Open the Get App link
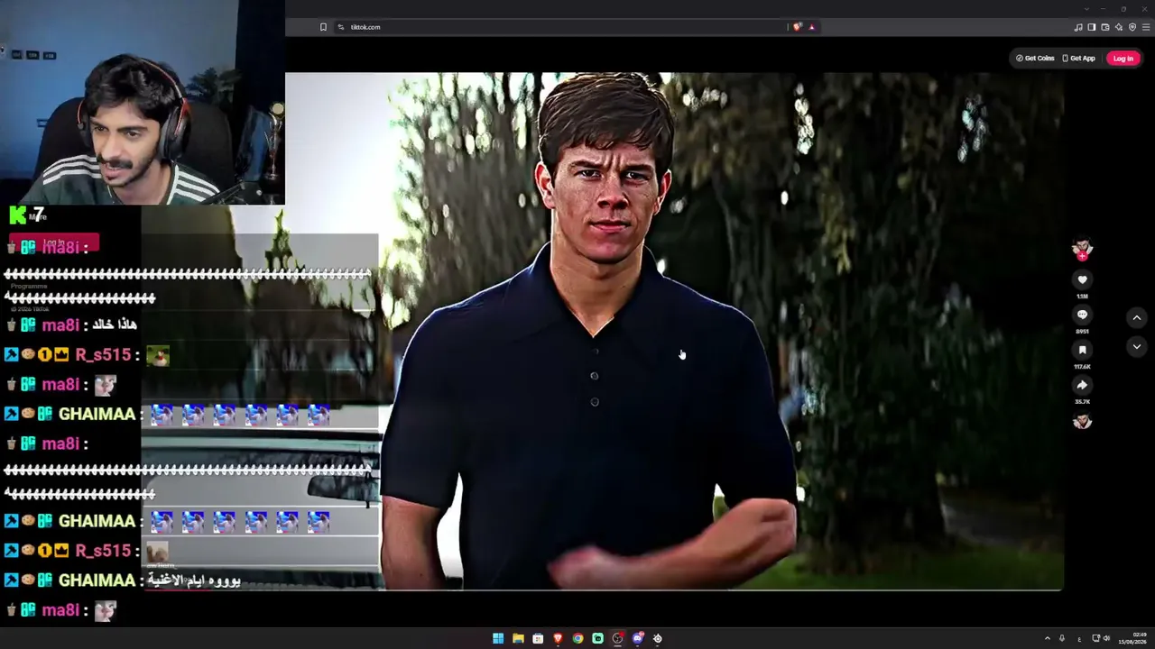 [x=1078, y=59]
